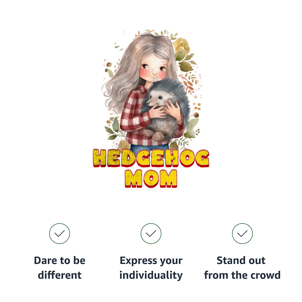Viewport: 302px width, 302px height.
Task: Click the yellow "HEDGEHOG" title word
Action: [151, 158]
